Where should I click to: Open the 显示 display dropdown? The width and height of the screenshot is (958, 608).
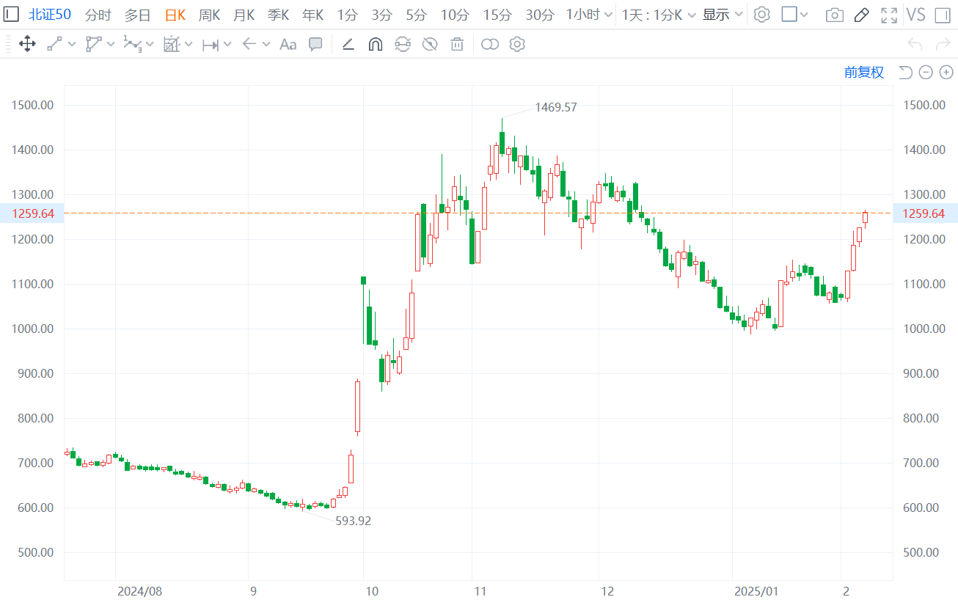point(723,15)
